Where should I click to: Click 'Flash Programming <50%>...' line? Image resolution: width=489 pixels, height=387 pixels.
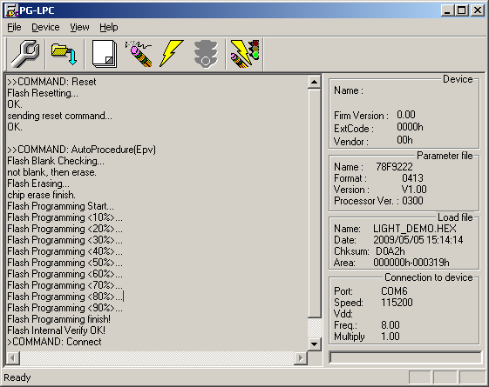click(65, 263)
